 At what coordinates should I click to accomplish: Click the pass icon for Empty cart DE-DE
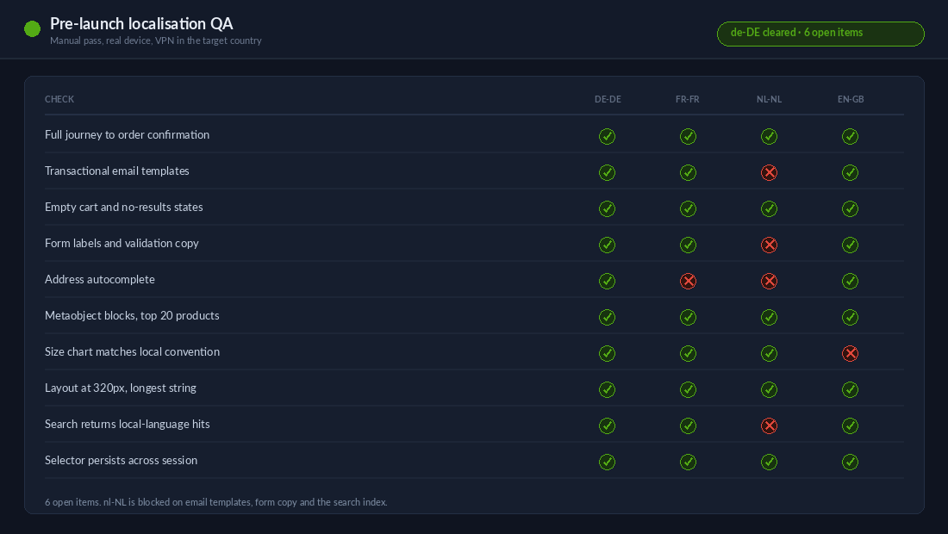click(x=607, y=209)
